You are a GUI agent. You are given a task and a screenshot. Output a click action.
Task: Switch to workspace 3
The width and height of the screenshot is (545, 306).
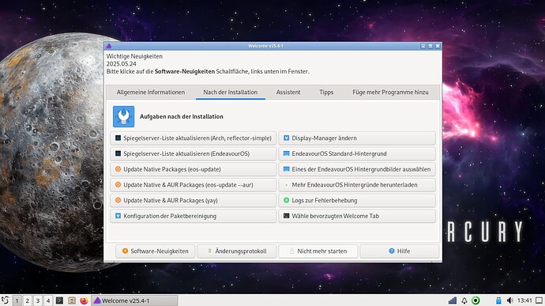coord(38,300)
